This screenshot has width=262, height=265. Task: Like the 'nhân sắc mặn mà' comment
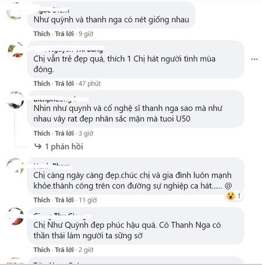point(42,133)
